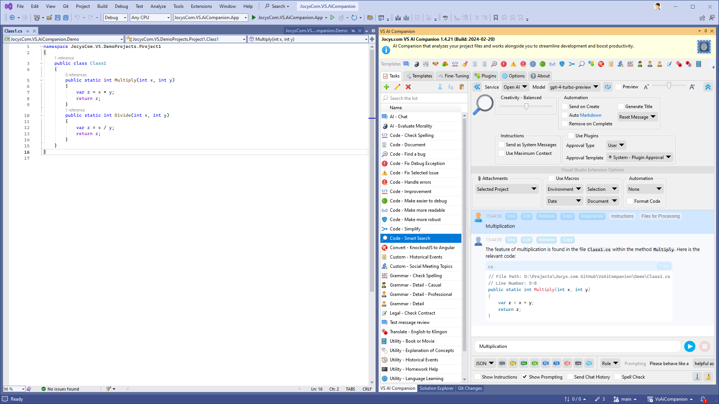719x404 pixels.
Task: Click Copy button on the code block
Action: [x=664, y=266]
